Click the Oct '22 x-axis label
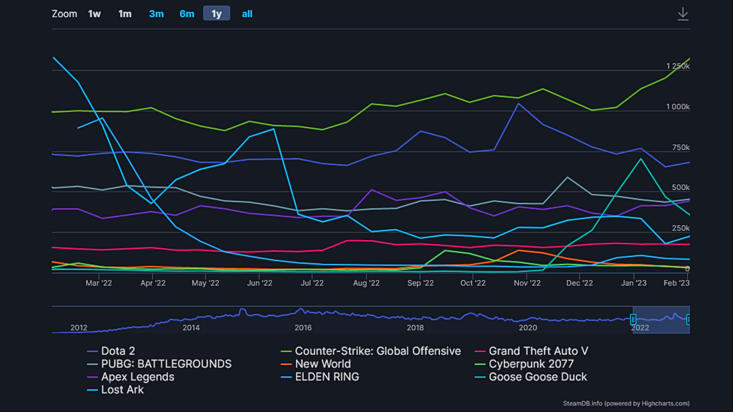Image resolution: width=733 pixels, height=412 pixels. (x=473, y=283)
